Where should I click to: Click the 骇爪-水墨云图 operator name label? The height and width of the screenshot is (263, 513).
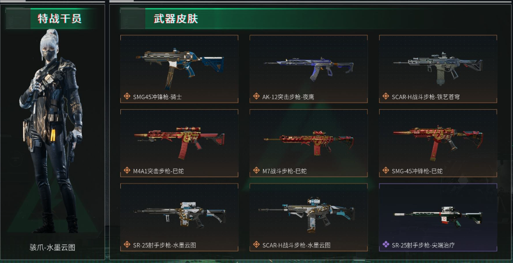(53, 247)
